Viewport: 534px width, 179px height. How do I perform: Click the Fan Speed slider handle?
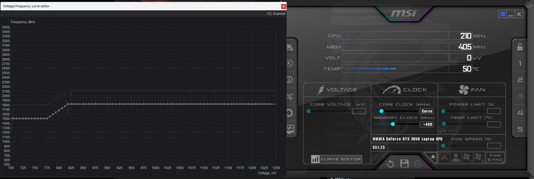443,146
